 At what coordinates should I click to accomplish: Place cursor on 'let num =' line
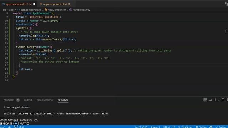[26, 69]
